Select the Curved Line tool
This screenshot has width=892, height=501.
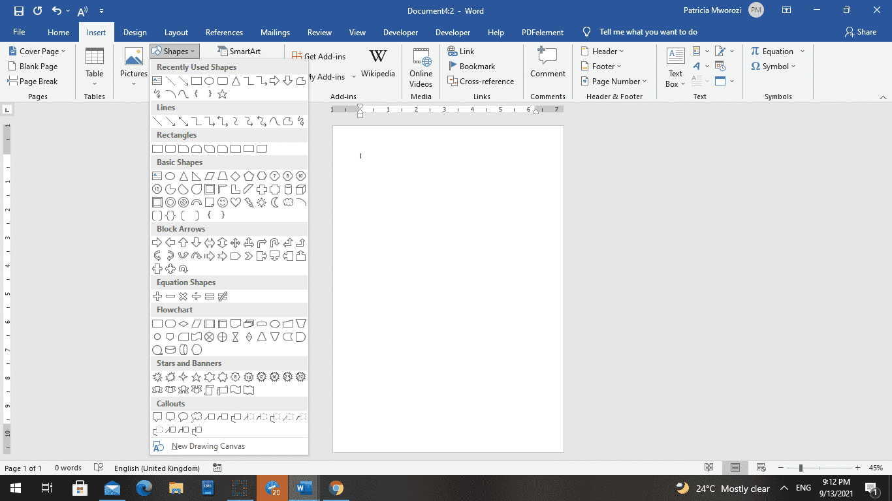pos(274,122)
